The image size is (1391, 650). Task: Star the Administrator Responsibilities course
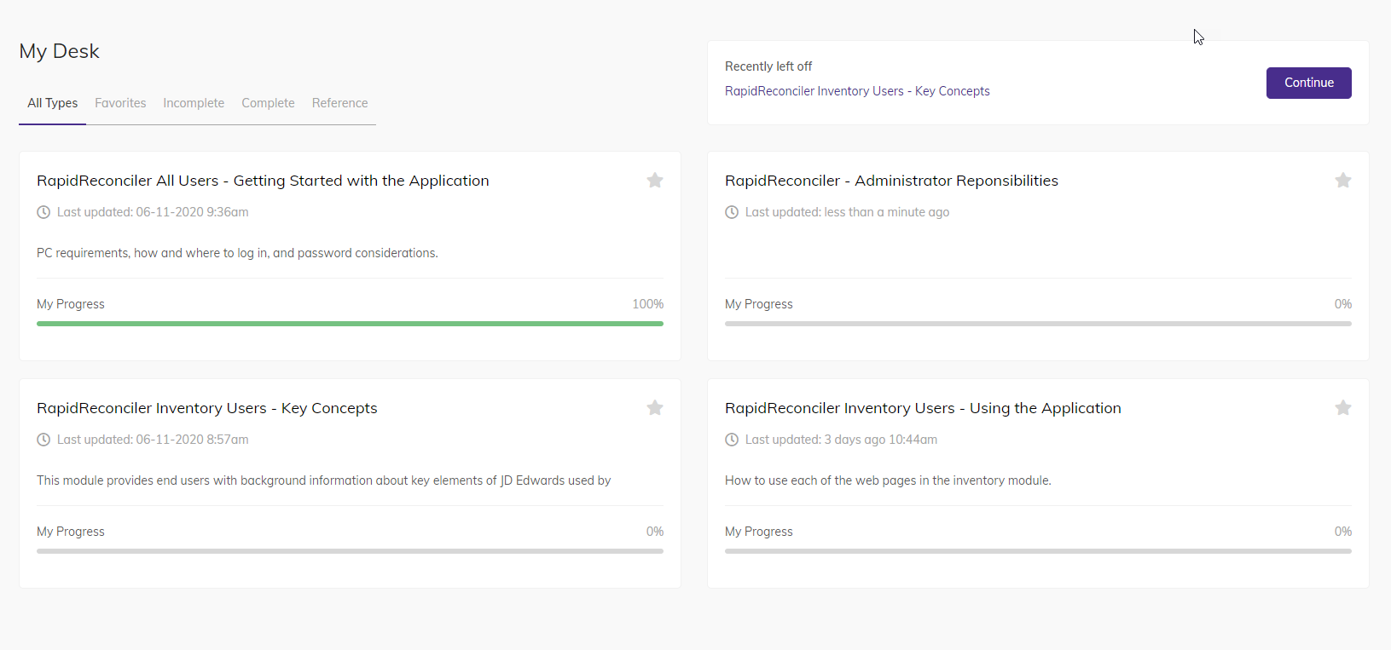pyautogui.click(x=1343, y=181)
